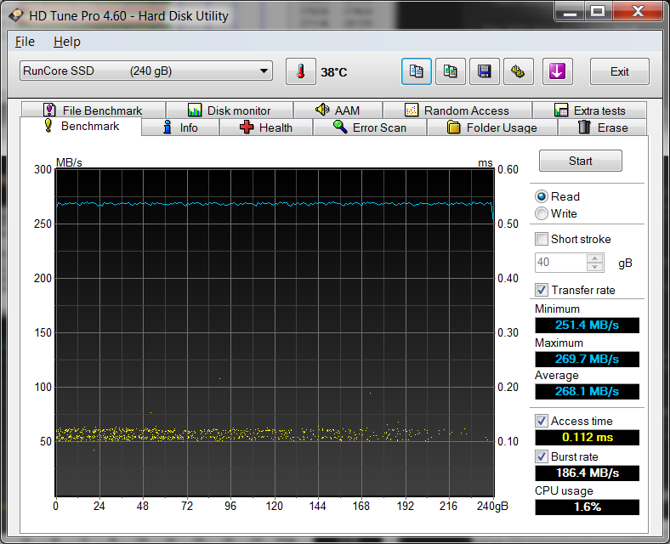The width and height of the screenshot is (670, 544).
Task: Copy benchmark text to clipboard
Action: 417,72
